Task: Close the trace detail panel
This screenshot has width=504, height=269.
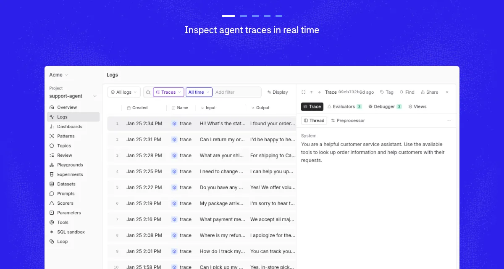Action: coord(447,92)
